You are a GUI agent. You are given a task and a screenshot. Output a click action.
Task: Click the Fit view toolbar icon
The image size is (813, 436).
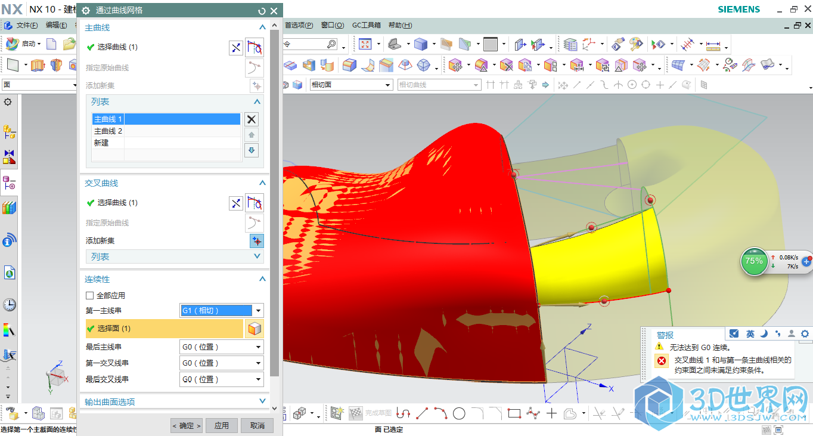365,44
